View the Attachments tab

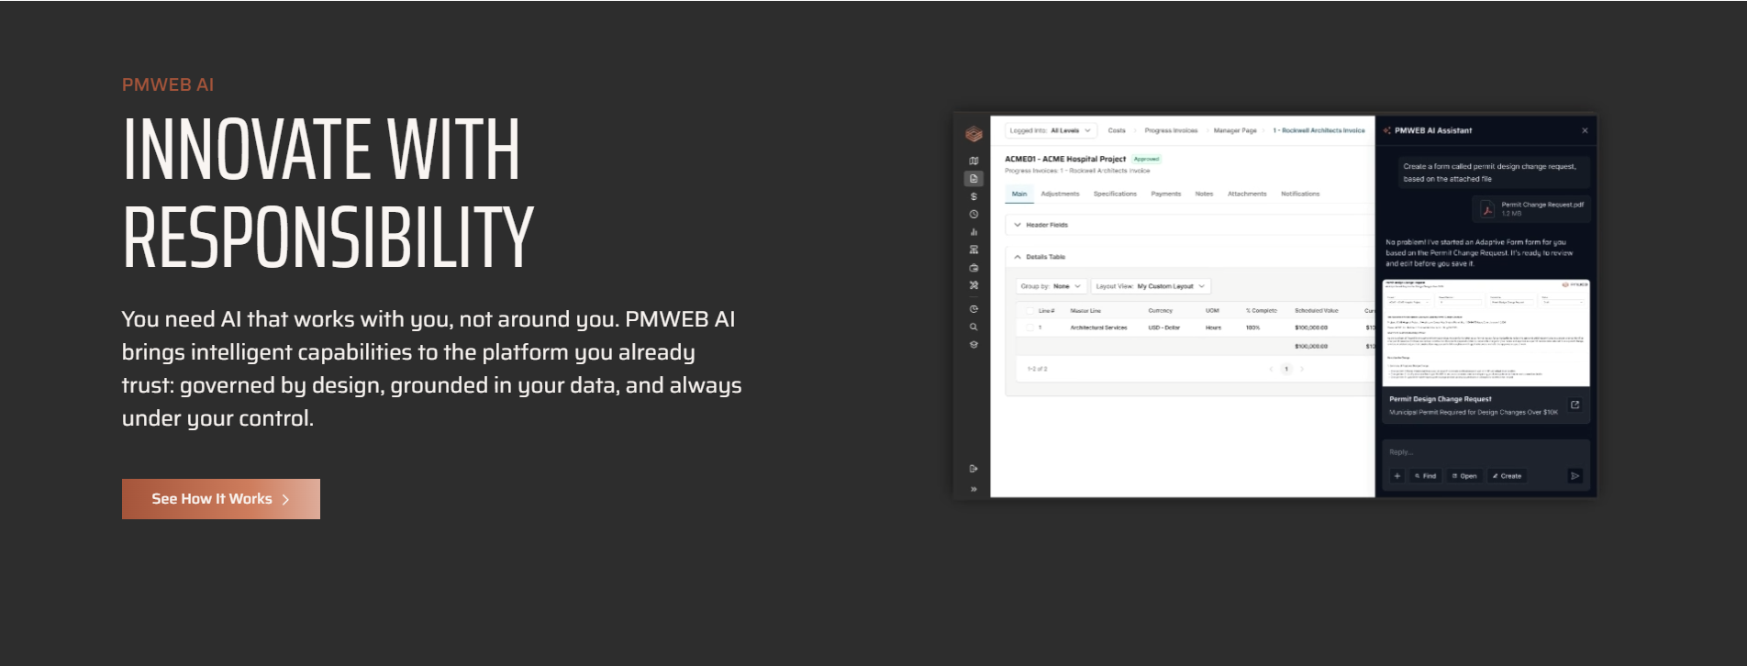(x=1247, y=194)
